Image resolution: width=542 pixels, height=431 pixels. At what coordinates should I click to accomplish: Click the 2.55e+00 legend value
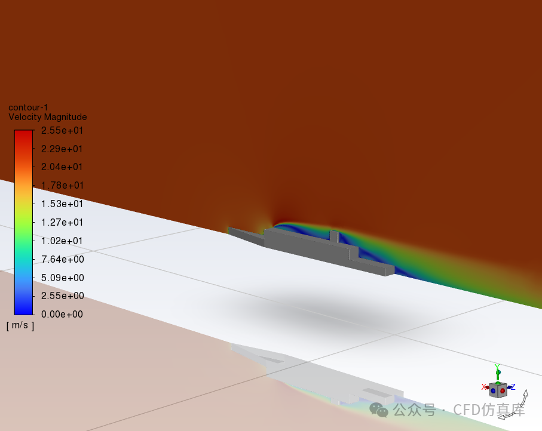(63, 296)
